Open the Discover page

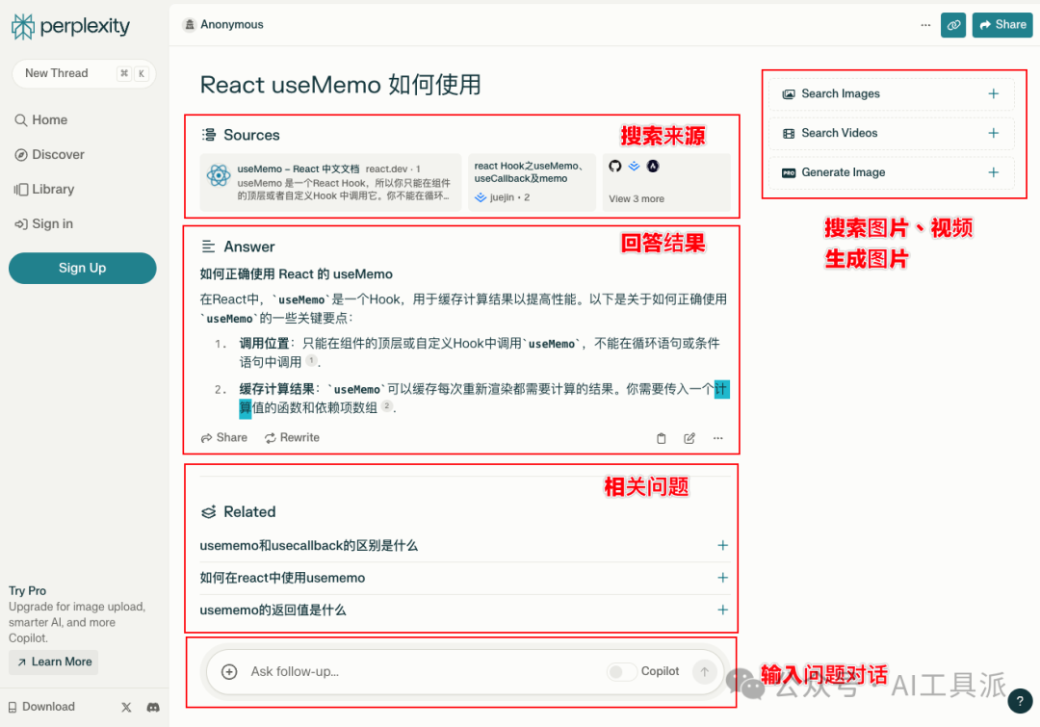click(50, 155)
